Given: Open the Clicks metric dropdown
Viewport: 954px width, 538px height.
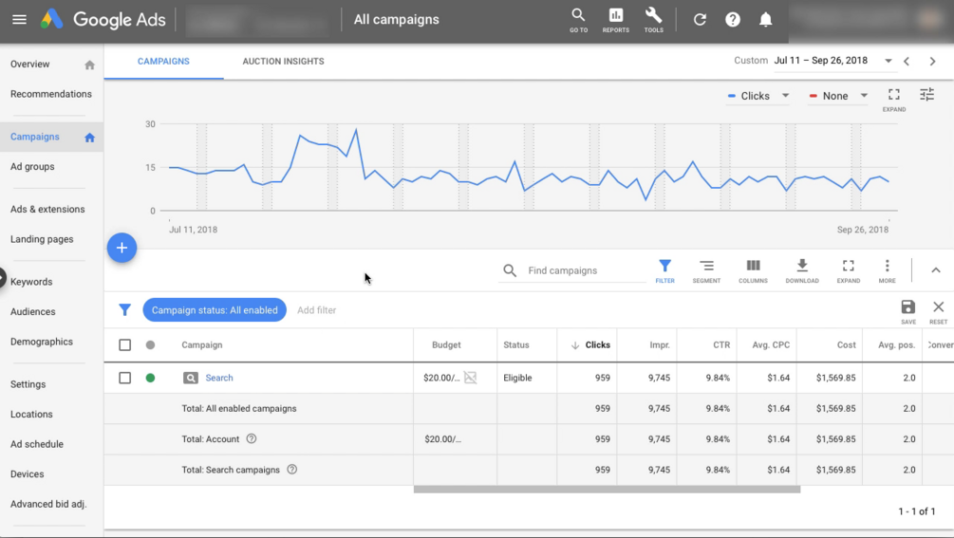Looking at the screenshot, I should point(758,96).
